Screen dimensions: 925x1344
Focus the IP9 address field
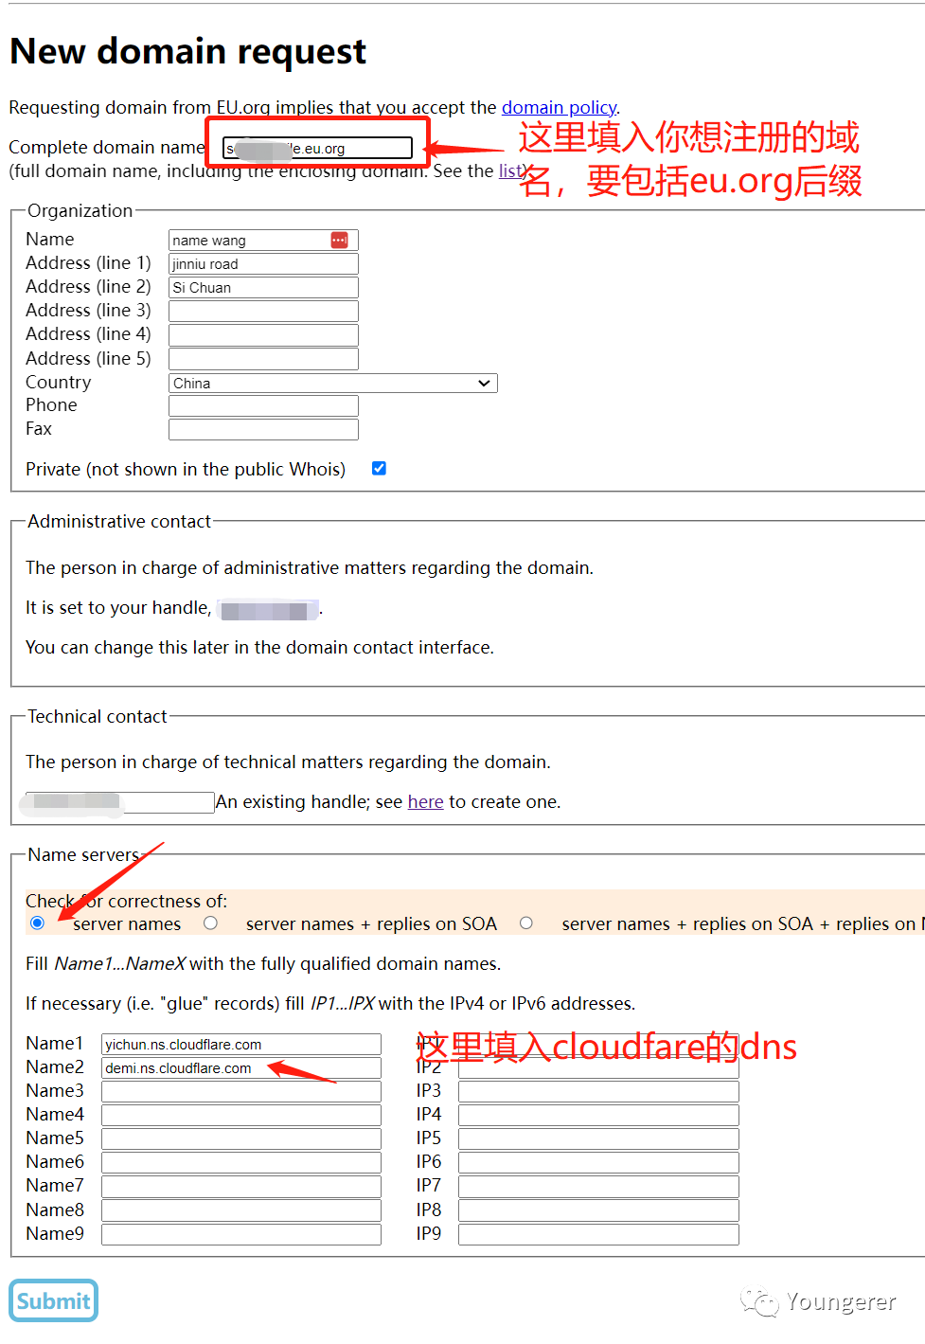coord(598,1234)
